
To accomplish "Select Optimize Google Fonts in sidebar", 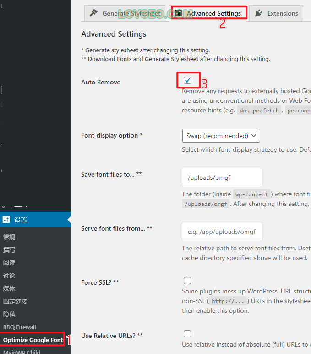I will [33, 340].
